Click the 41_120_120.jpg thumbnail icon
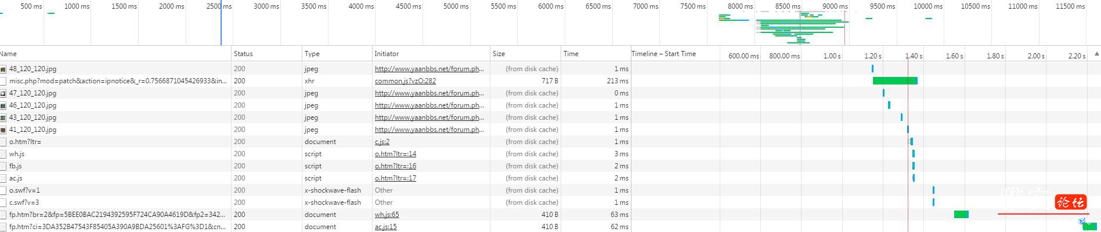The image size is (1101, 232). point(3,130)
